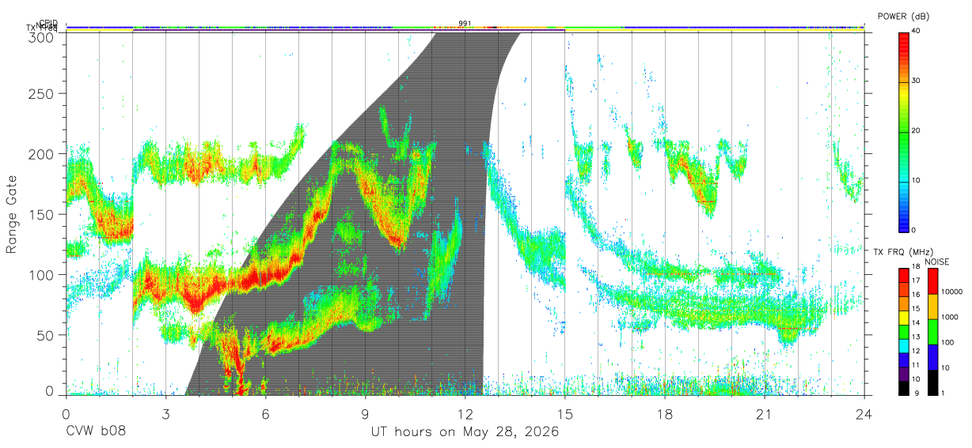Click the '40' tick on the power colorbar

[x=917, y=31]
